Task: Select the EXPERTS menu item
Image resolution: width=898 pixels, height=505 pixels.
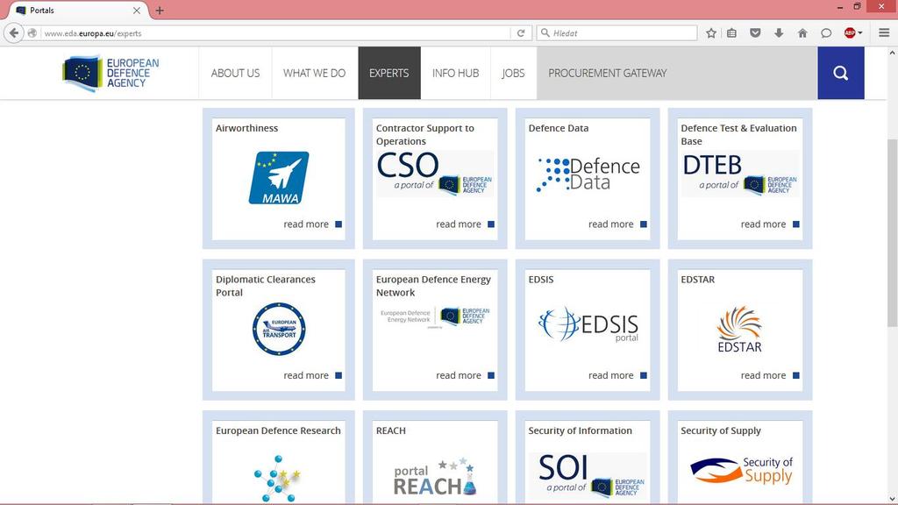Action: click(388, 74)
